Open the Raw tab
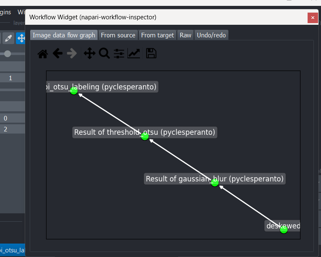321x257 pixels. coord(186,35)
